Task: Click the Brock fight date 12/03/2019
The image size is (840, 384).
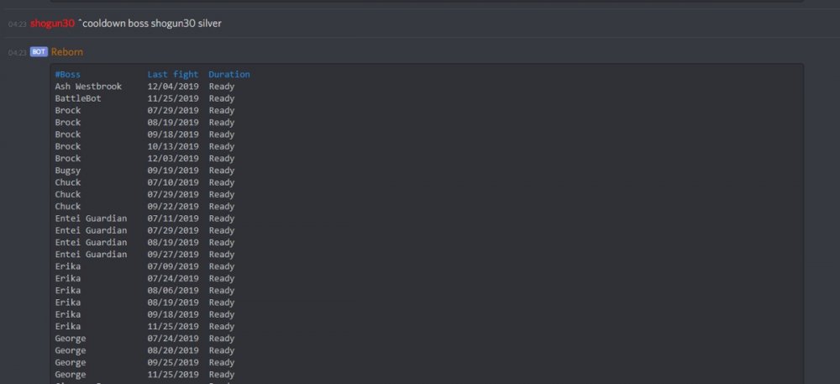Action: [x=173, y=158]
